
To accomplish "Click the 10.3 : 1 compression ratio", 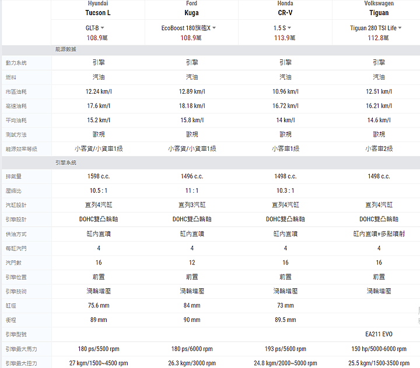I will coord(285,190).
